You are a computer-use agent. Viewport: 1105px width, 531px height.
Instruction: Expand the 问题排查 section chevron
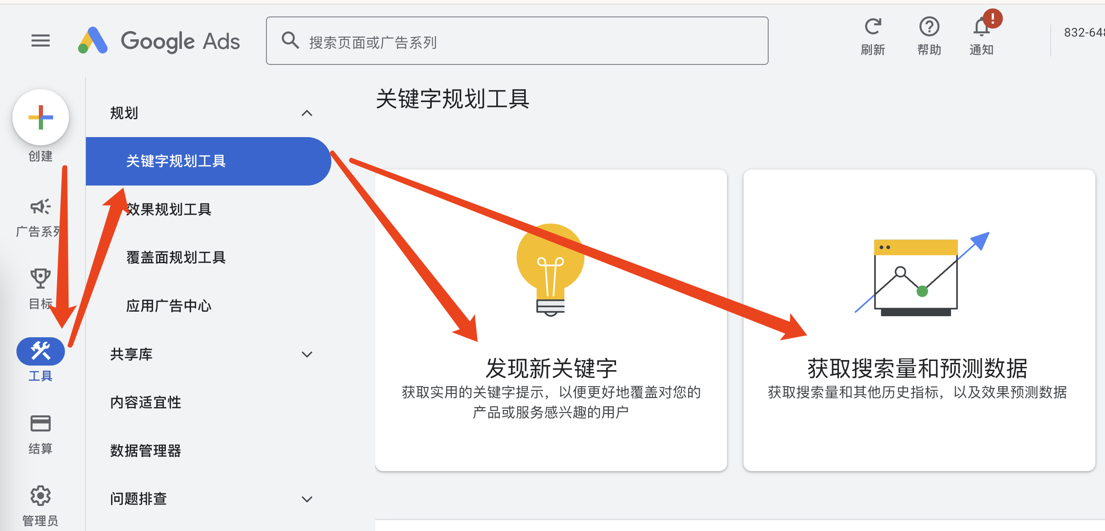click(x=307, y=499)
